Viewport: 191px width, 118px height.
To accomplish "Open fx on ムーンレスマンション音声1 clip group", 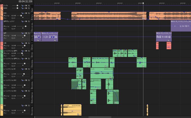I will point(120,56).
